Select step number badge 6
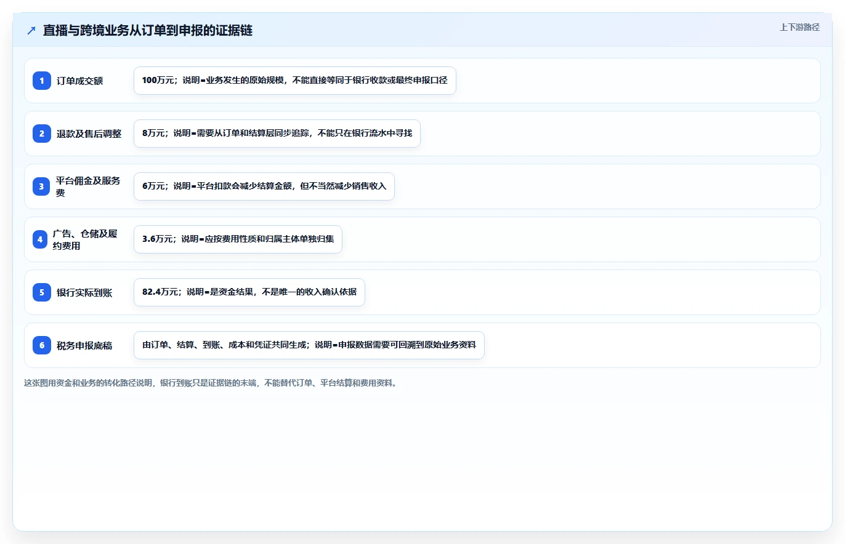 pos(42,345)
